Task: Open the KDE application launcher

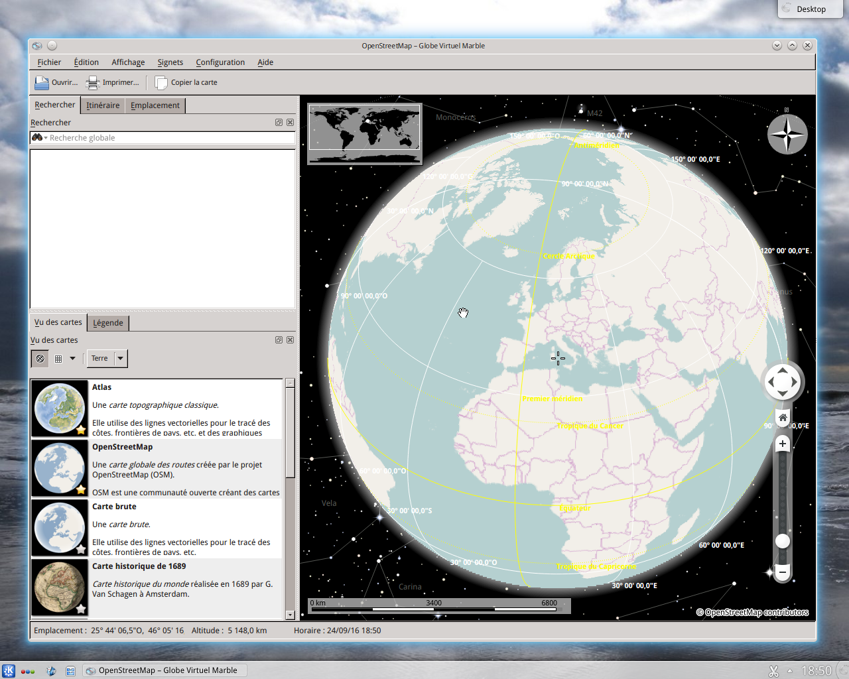Action: tap(9, 670)
